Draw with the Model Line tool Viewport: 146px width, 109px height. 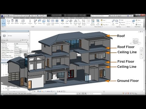click(x=79, y=22)
